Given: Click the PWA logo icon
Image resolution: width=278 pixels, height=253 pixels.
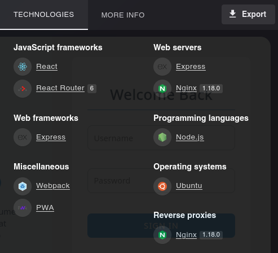Looking at the screenshot, I should (x=23, y=208).
